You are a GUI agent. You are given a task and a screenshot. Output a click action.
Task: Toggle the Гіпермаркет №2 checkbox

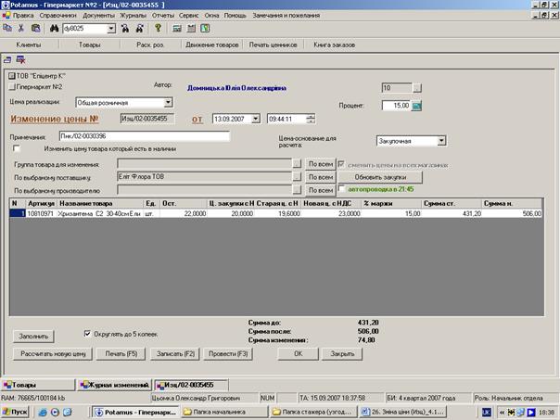pyautogui.click(x=12, y=87)
